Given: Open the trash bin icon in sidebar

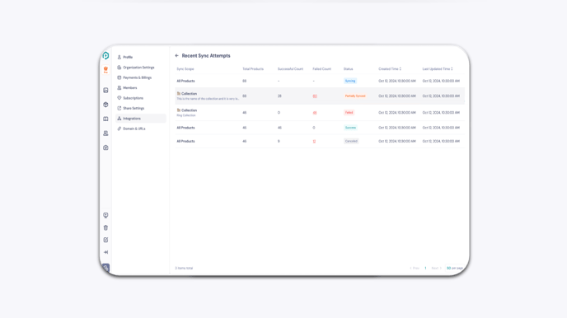Looking at the screenshot, I should 105,227.
